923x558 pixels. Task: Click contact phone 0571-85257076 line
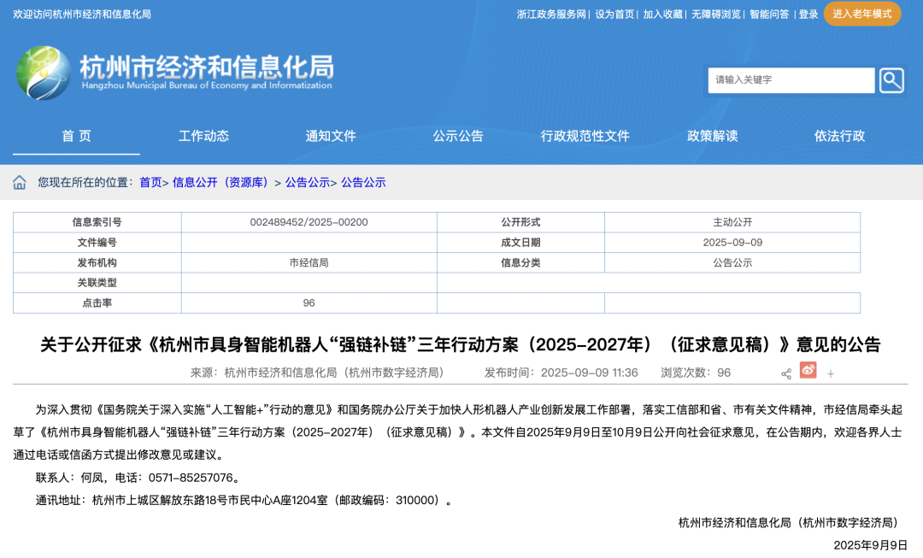[138, 478]
